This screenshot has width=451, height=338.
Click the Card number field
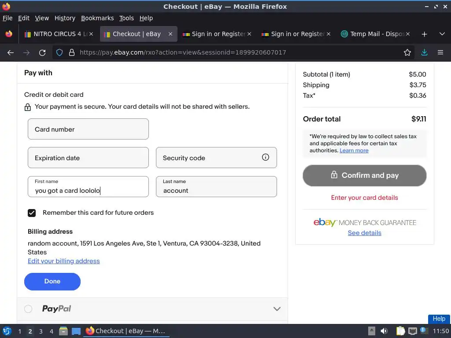pyautogui.click(x=88, y=129)
